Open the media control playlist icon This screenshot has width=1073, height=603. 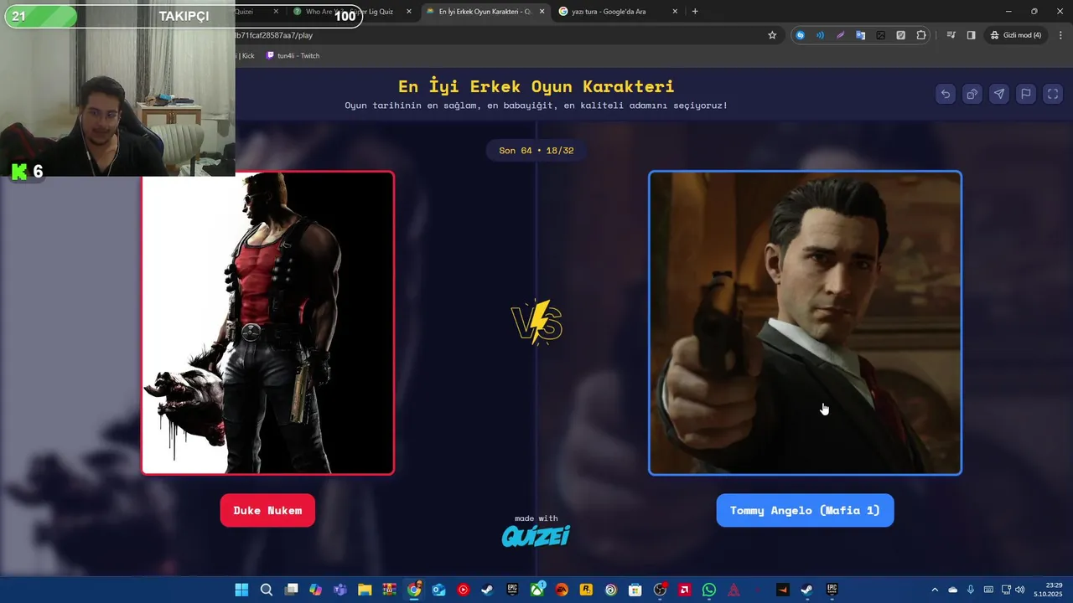951,35
